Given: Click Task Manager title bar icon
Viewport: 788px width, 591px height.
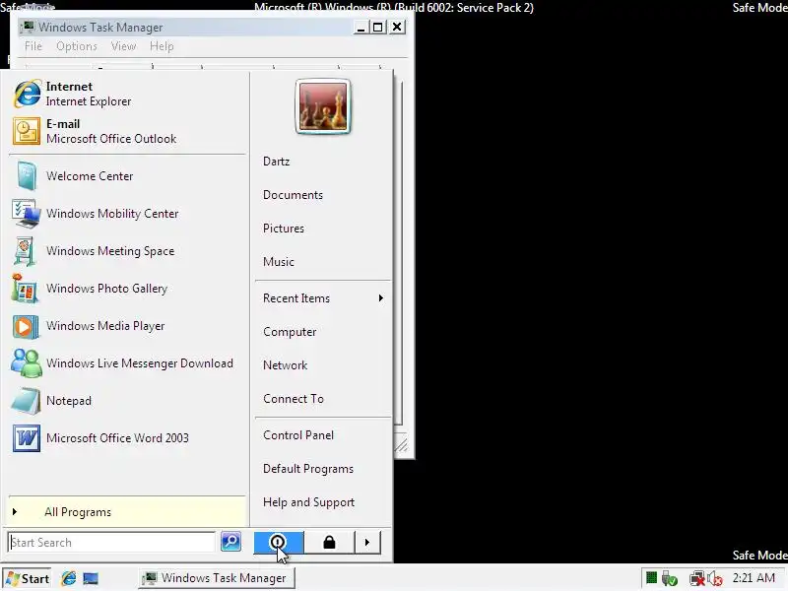Looking at the screenshot, I should coord(28,27).
